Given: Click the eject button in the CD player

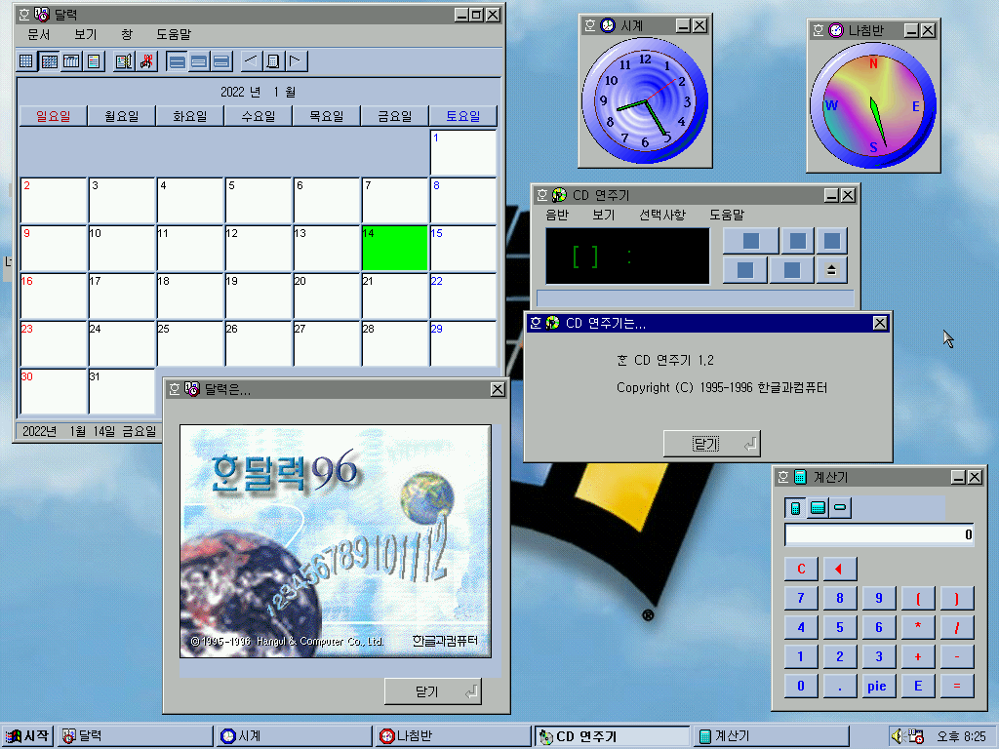Looking at the screenshot, I should tap(831, 270).
